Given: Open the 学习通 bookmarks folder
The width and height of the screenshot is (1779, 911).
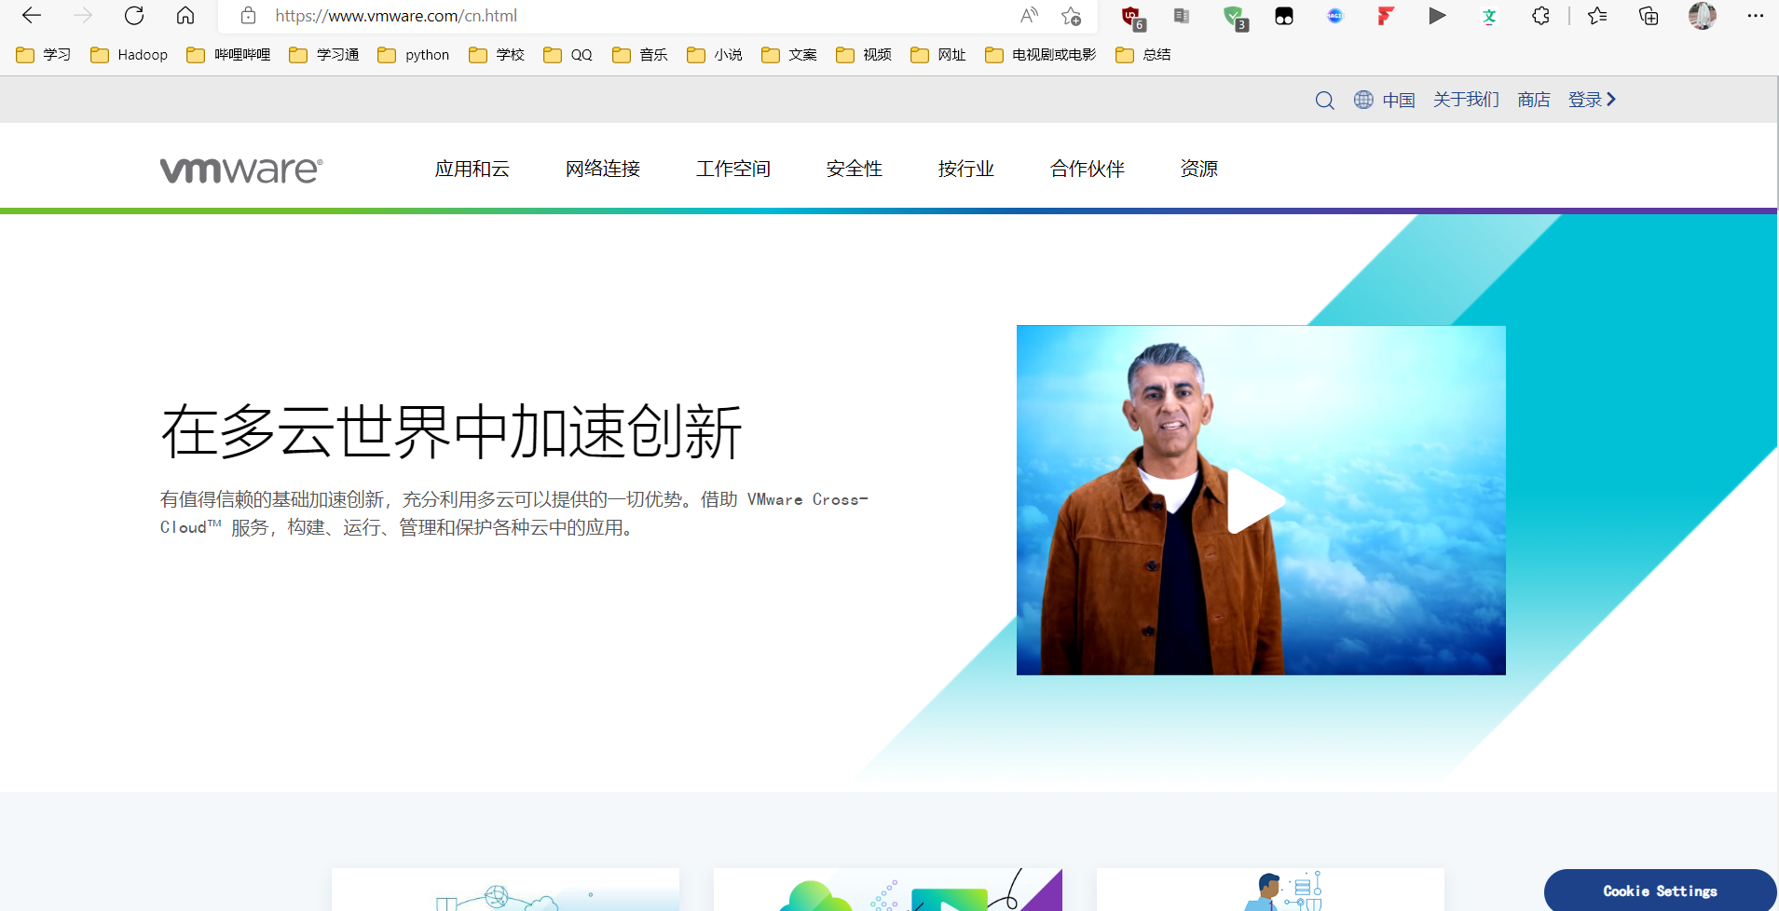Looking at the screenshot, I should 323,55.
